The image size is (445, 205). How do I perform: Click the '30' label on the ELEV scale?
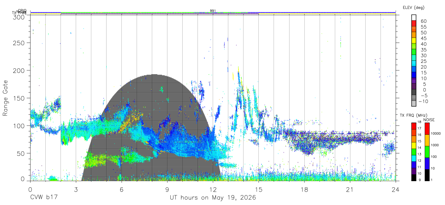(x=423, y=56)
